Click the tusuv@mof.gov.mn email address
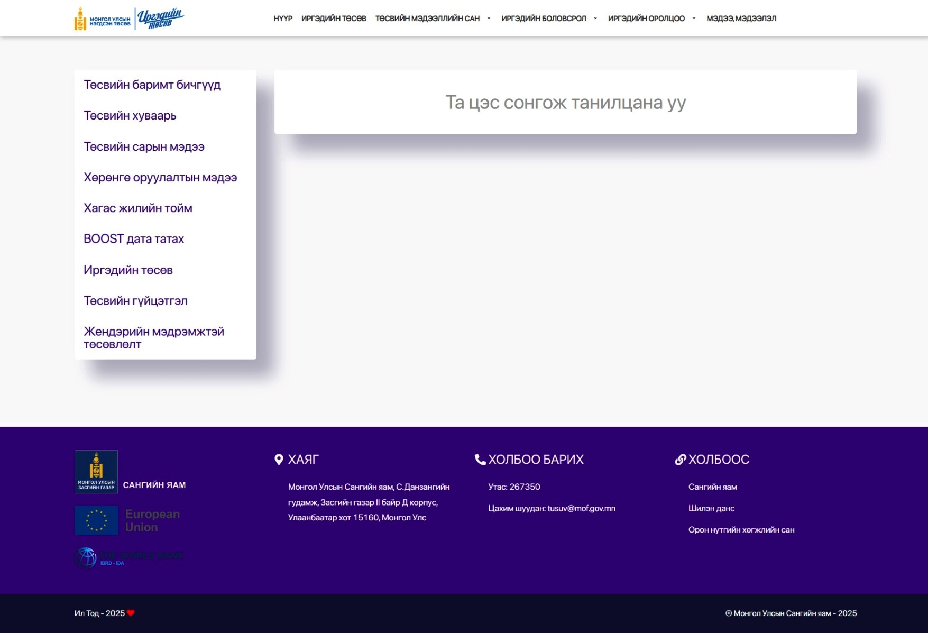 click(x=581, y=508)
